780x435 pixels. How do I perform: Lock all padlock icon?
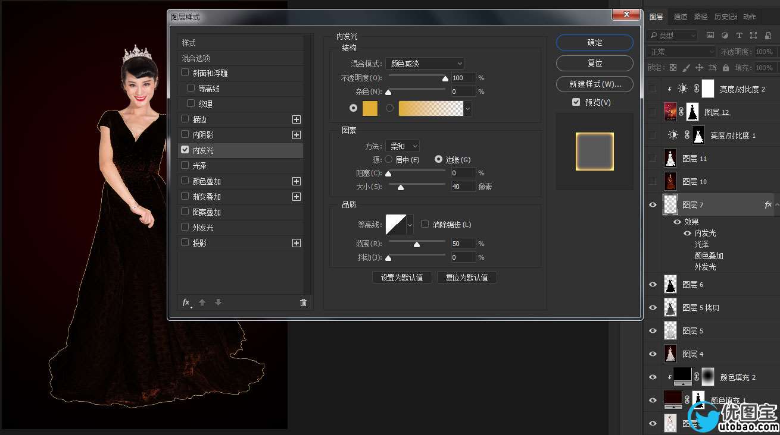click(726, 68)
